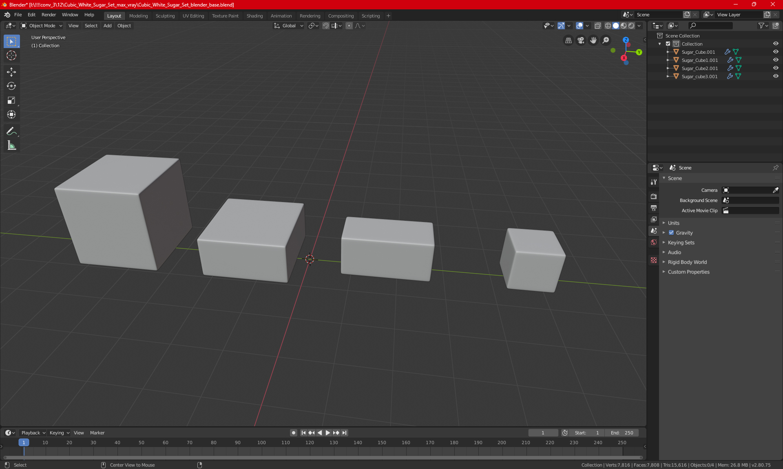Uncheck the Collection exclude checkbox
Screen dimensions: 783x469
click(x=668, y=44)
